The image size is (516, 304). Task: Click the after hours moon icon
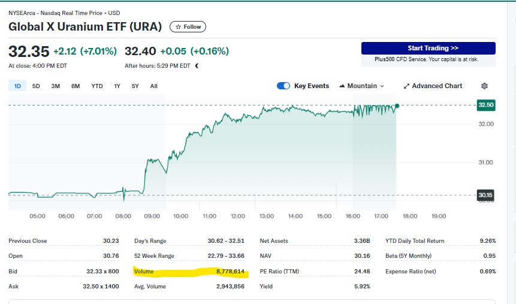197,66
